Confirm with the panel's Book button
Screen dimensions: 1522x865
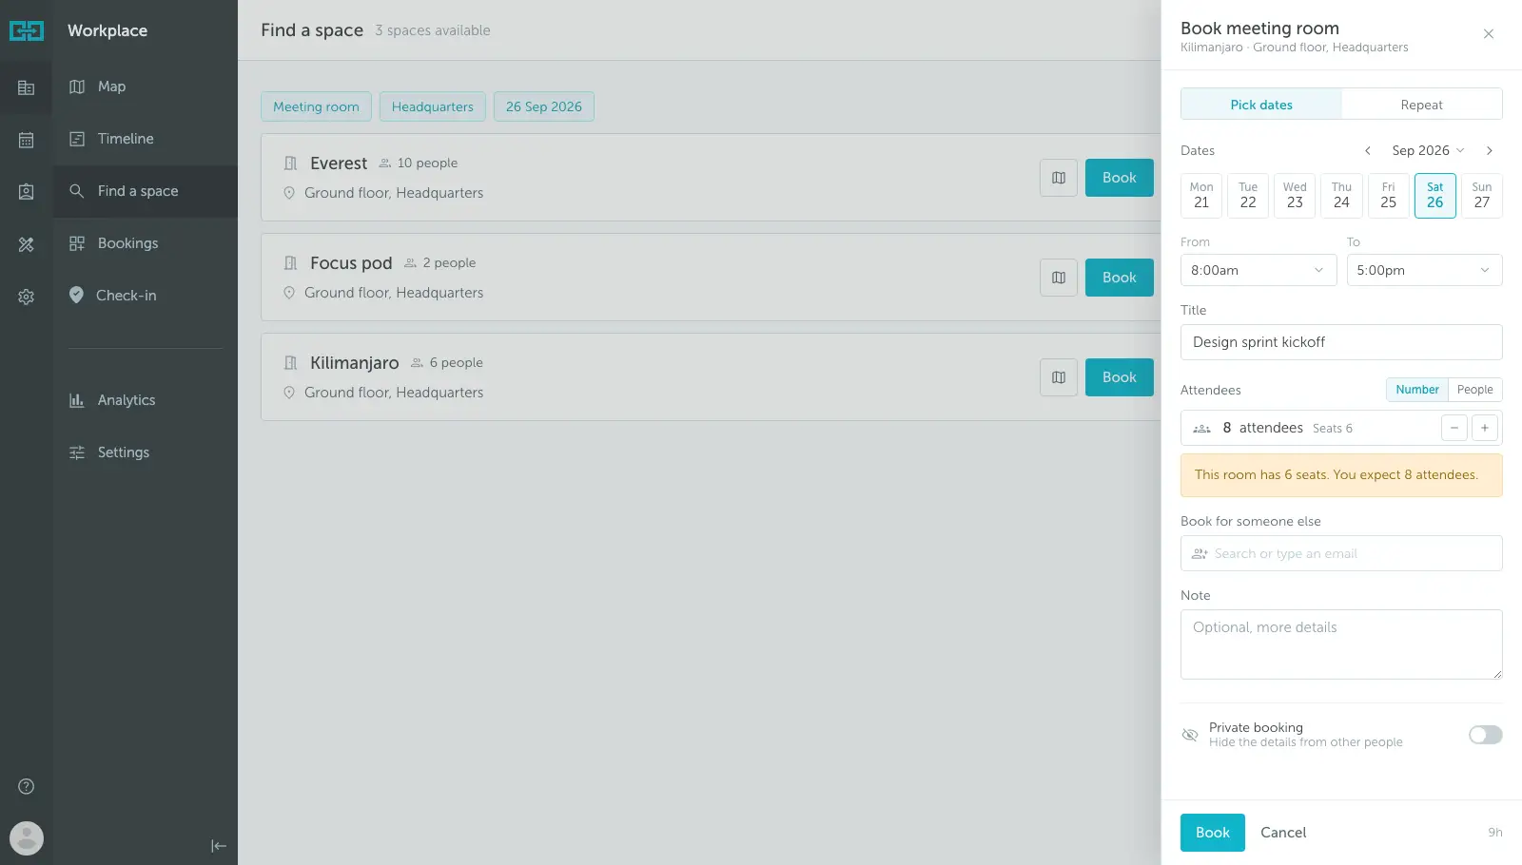coord(1212,833)
